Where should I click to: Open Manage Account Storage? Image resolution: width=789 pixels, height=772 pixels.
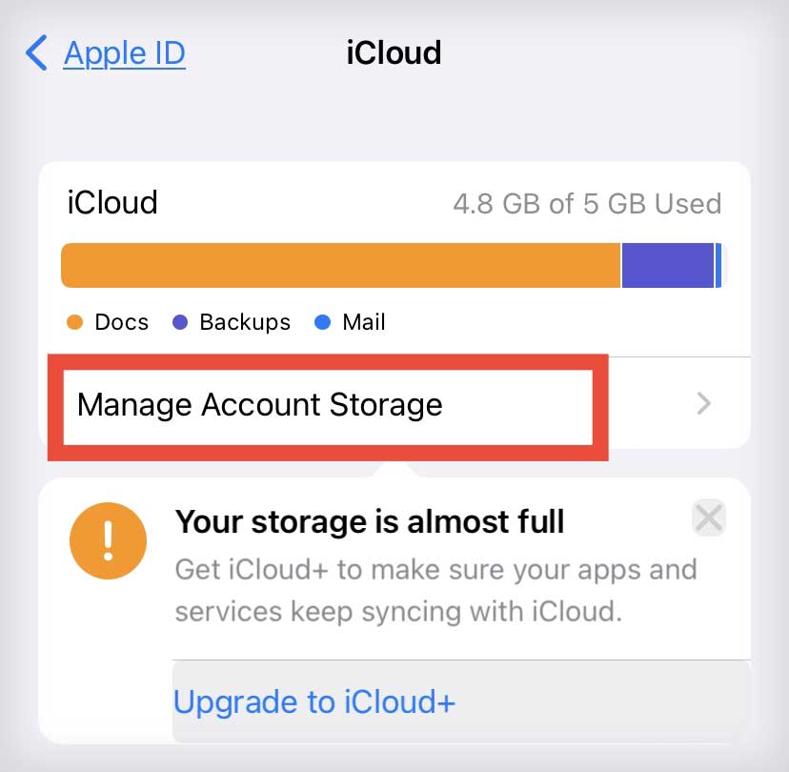[259, 404]
